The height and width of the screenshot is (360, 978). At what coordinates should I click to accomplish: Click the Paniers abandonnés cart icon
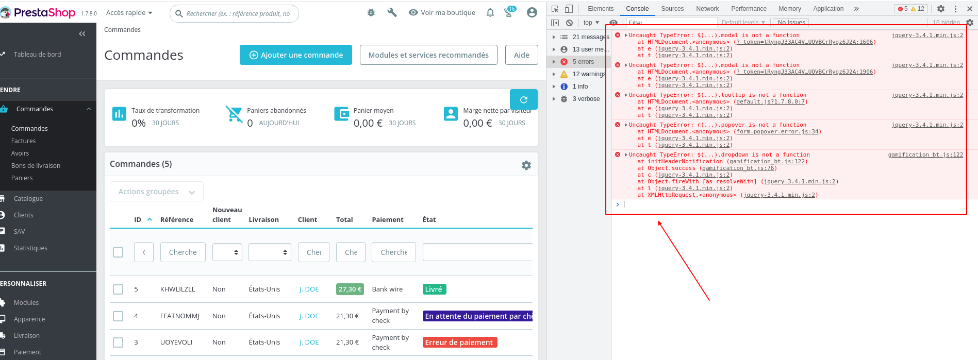pos(234,114)
